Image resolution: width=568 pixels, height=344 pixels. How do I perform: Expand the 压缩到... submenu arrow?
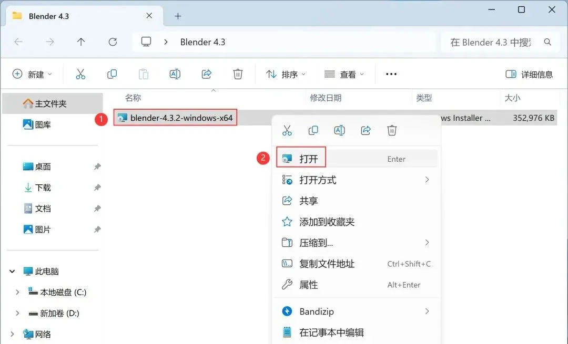[x=427, y=242]
